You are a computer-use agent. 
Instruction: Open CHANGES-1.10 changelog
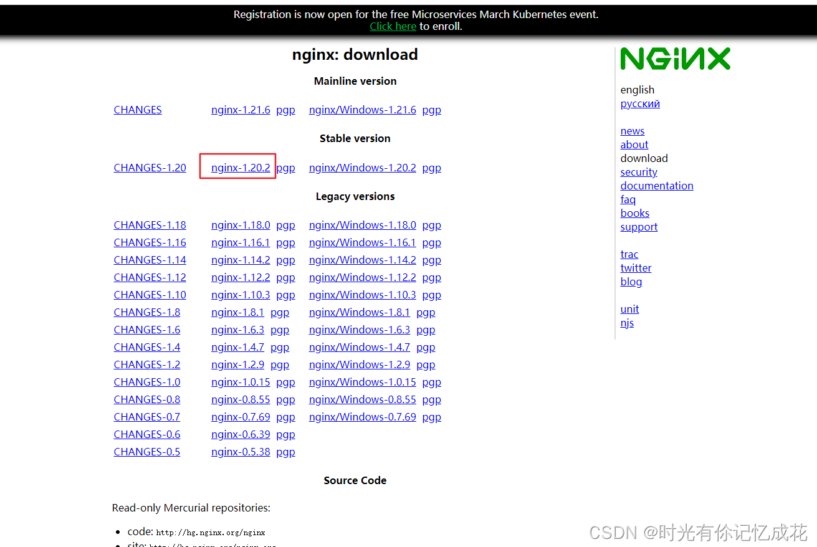tap(150, 295)
